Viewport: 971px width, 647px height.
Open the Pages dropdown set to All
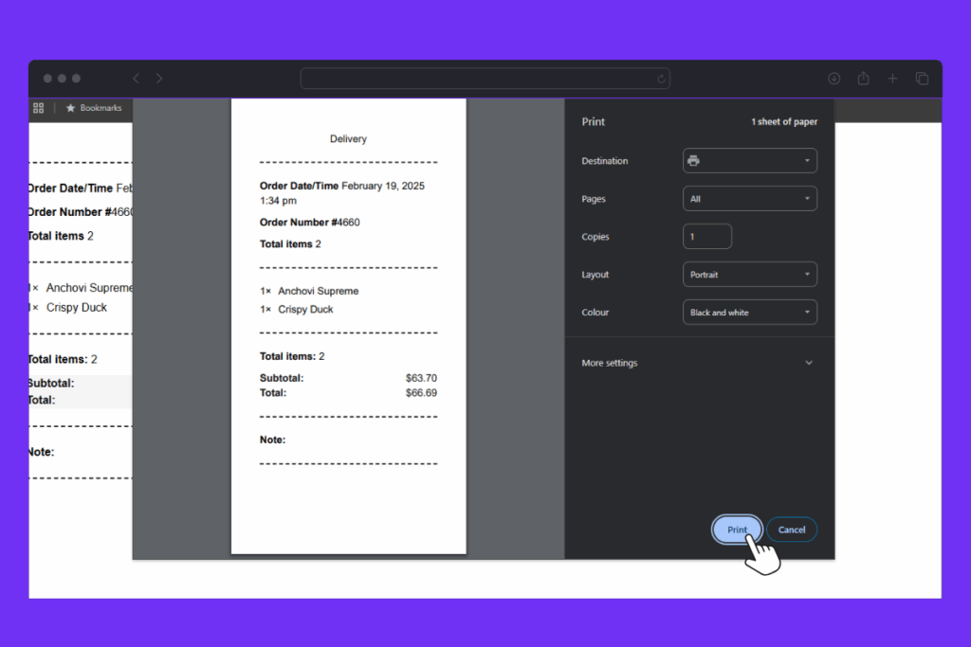pos(749,198)
